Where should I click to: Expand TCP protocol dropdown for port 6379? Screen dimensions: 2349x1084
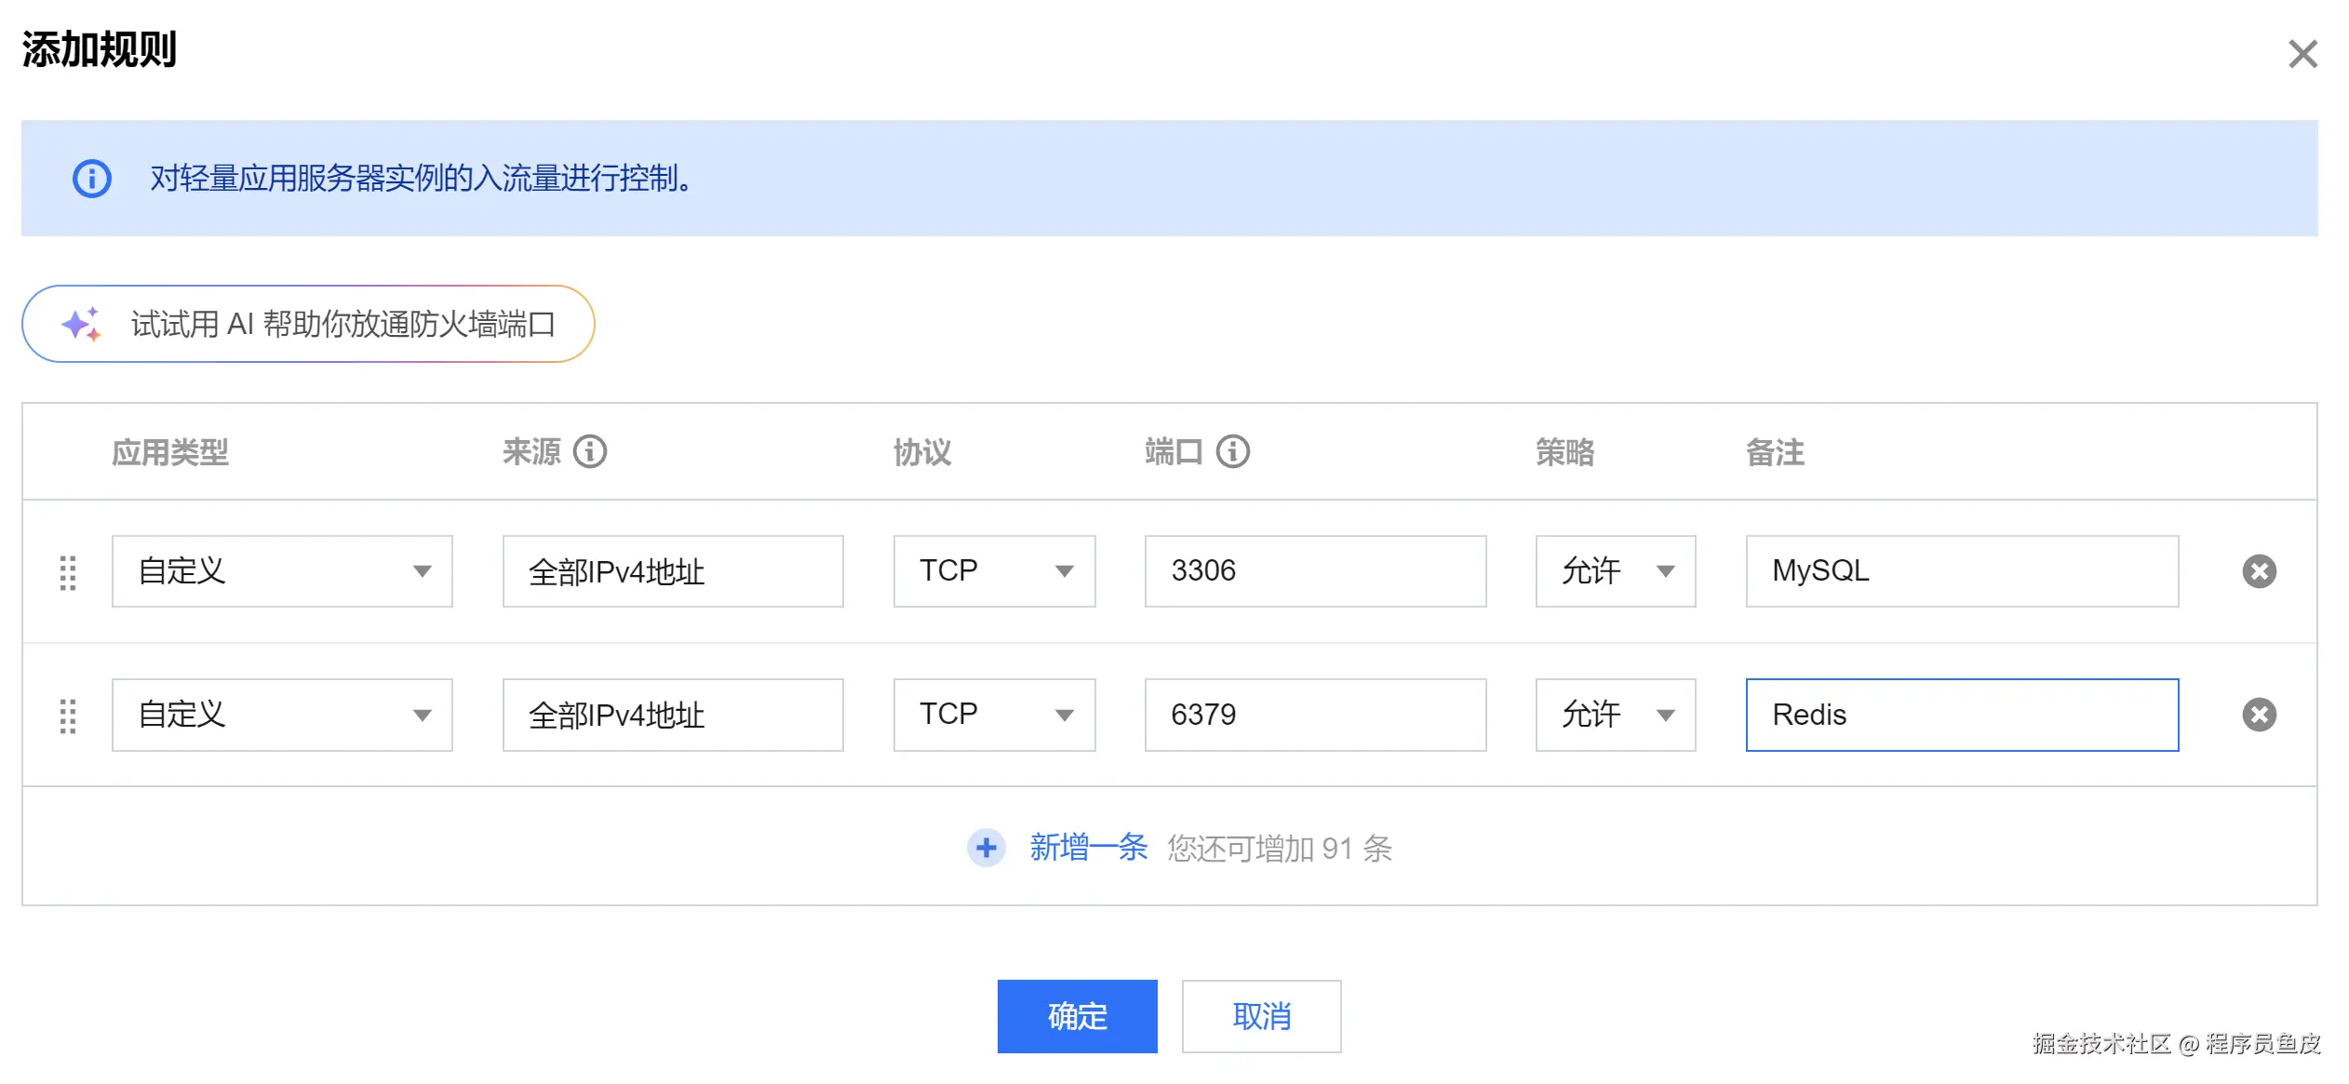[x=994, y=715]
